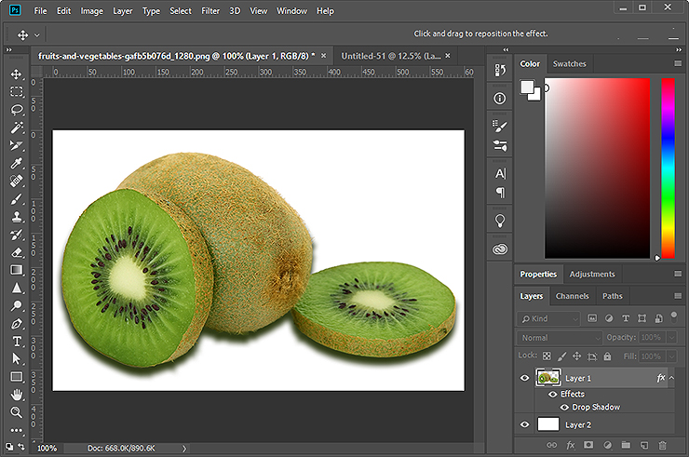
Task: Open the History panel icon
Action: pyautogui.click(x=500, y=70)
